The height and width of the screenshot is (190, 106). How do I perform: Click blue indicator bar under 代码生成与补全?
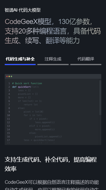tap(20, 65)
